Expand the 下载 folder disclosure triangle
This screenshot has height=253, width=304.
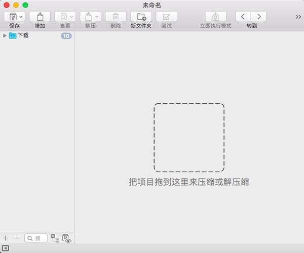(5, 35)
